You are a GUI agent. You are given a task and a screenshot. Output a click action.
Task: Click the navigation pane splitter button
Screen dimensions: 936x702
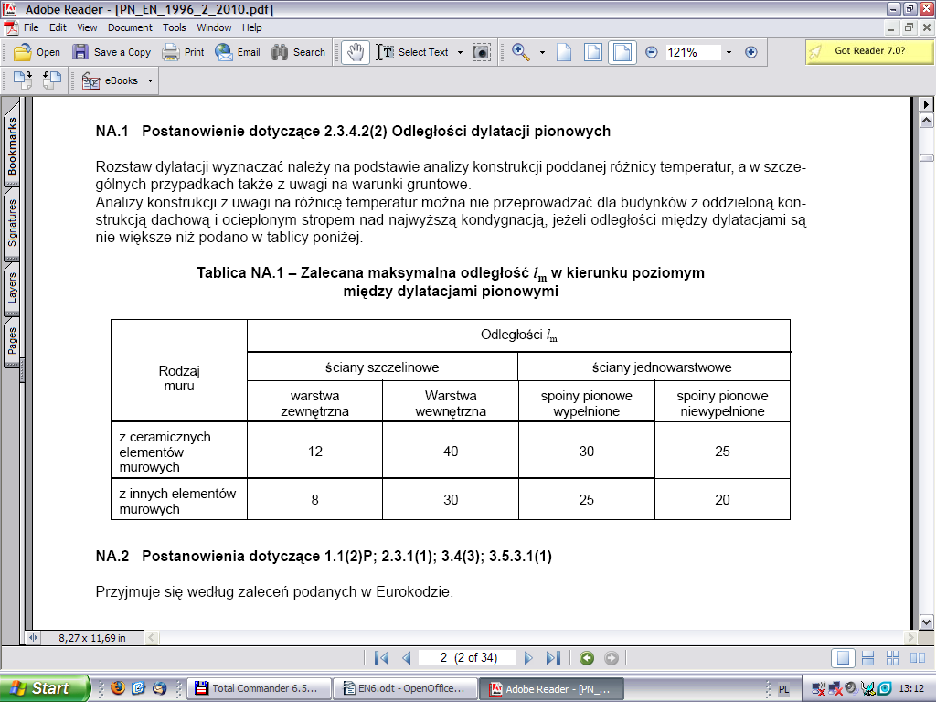click(33, 638)
